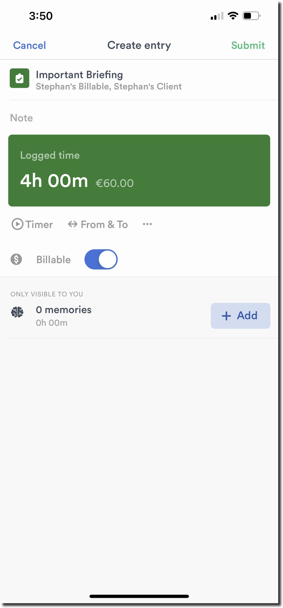The width and height of the screenshot is (283, 608).
Task: Select the From & To arrows icon
Action: (x=72, y=224)
